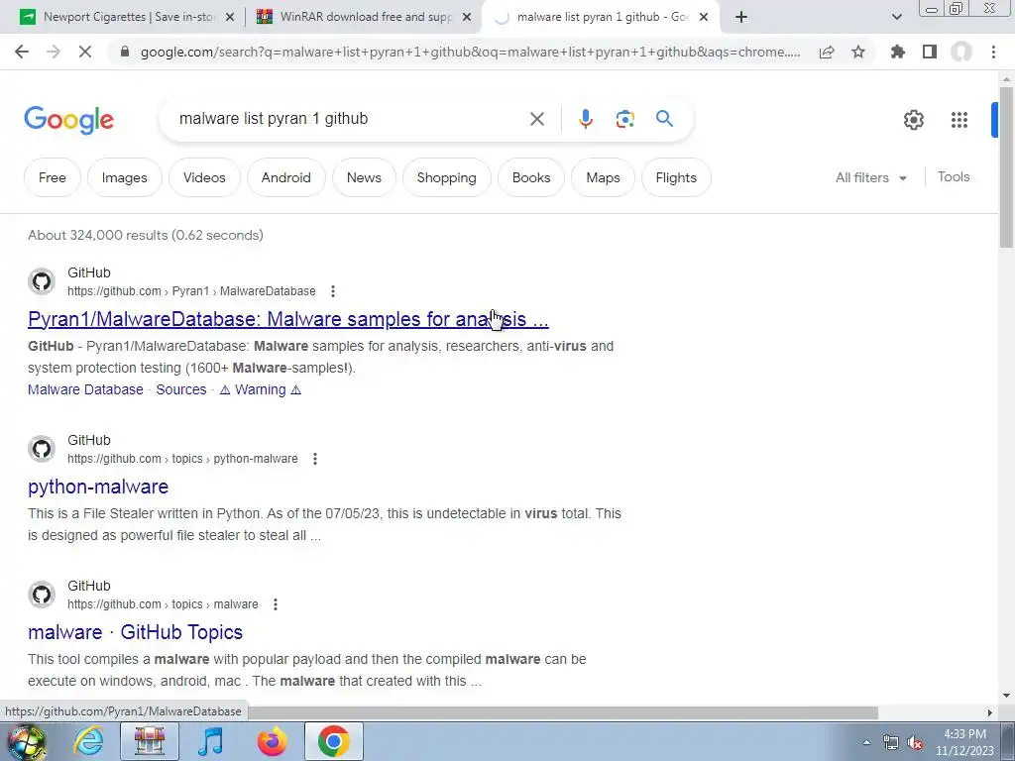Screen dimensions: 1015x761
Task: Bookmark this page with star icon
Action: tap(858, 52)
